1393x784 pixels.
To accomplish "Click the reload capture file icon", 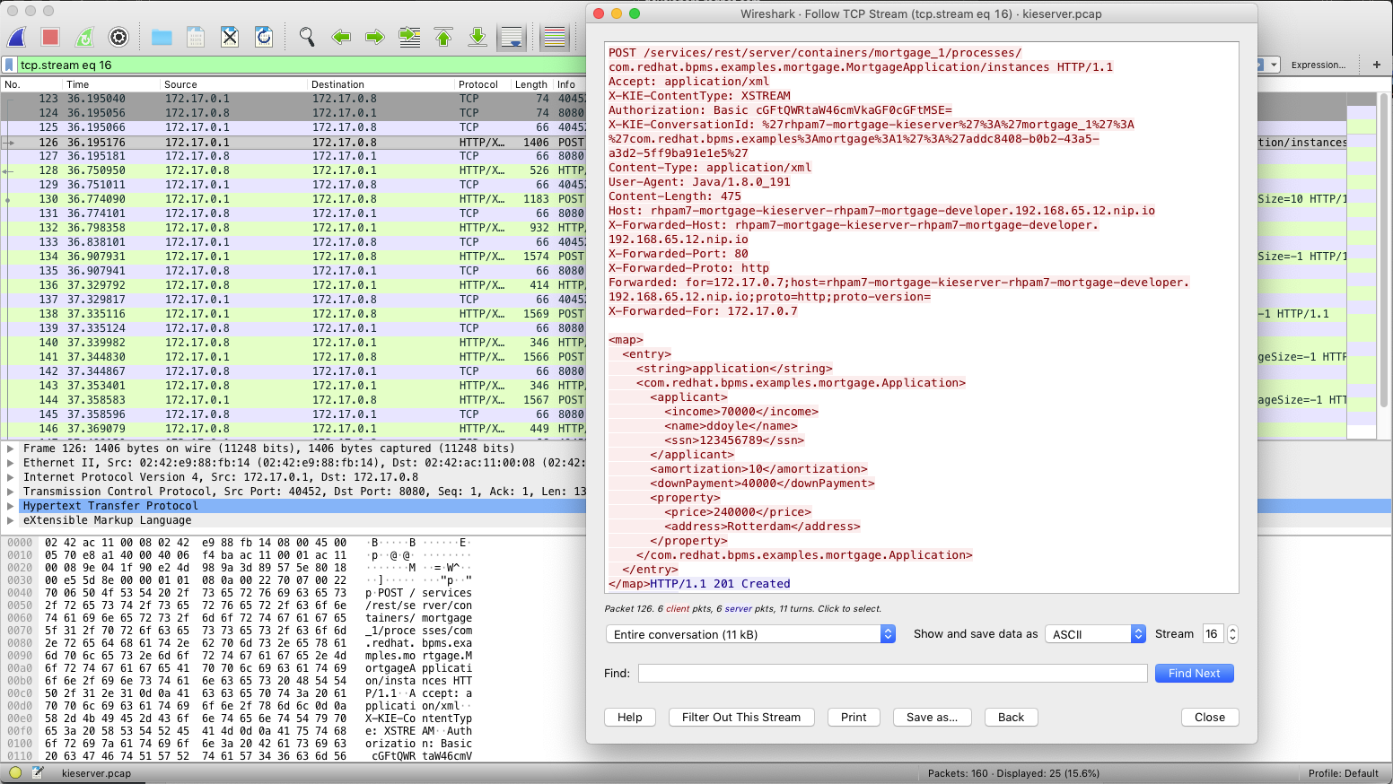I will (264, 37).
